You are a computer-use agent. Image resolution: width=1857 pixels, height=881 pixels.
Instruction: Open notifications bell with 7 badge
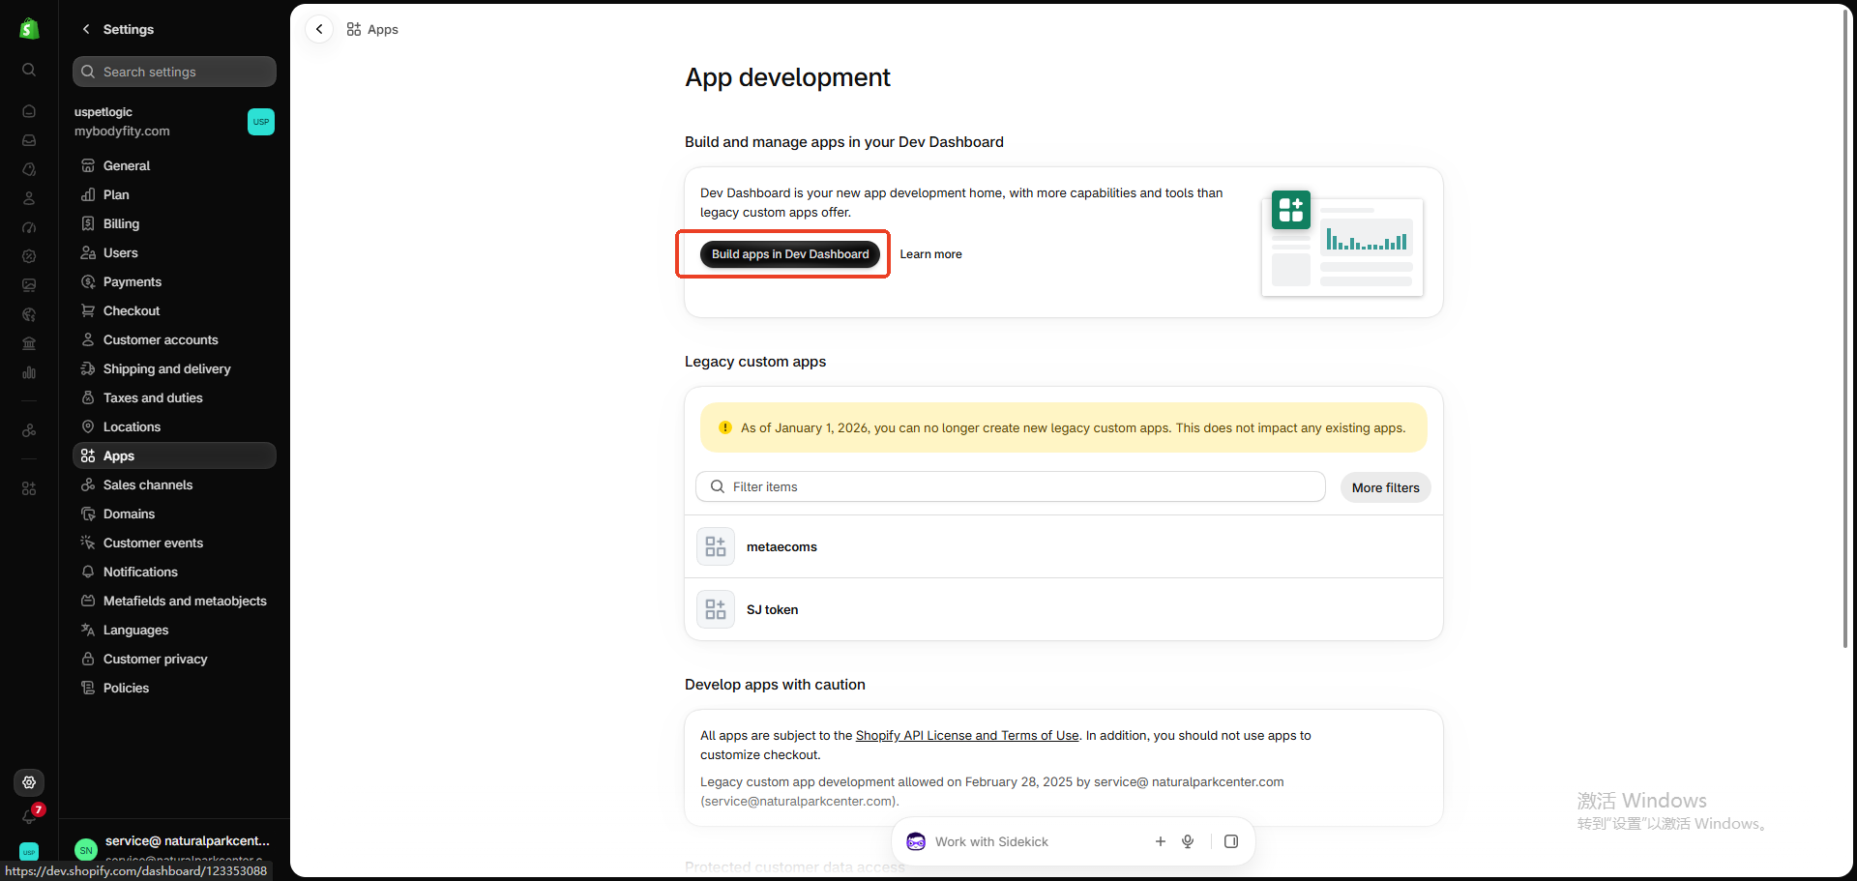point(30,815)
